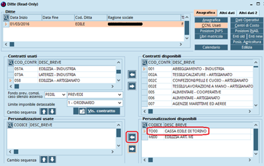Sort by the Data Inizio column header
Screen dimensions: 264x166
25,18
